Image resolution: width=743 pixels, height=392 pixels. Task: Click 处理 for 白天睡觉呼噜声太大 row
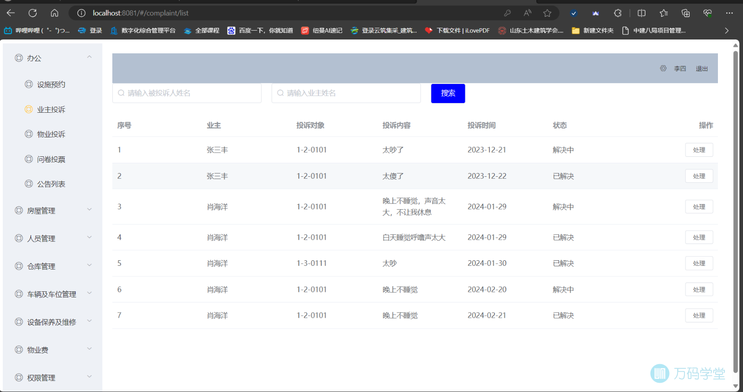[699, 238]
